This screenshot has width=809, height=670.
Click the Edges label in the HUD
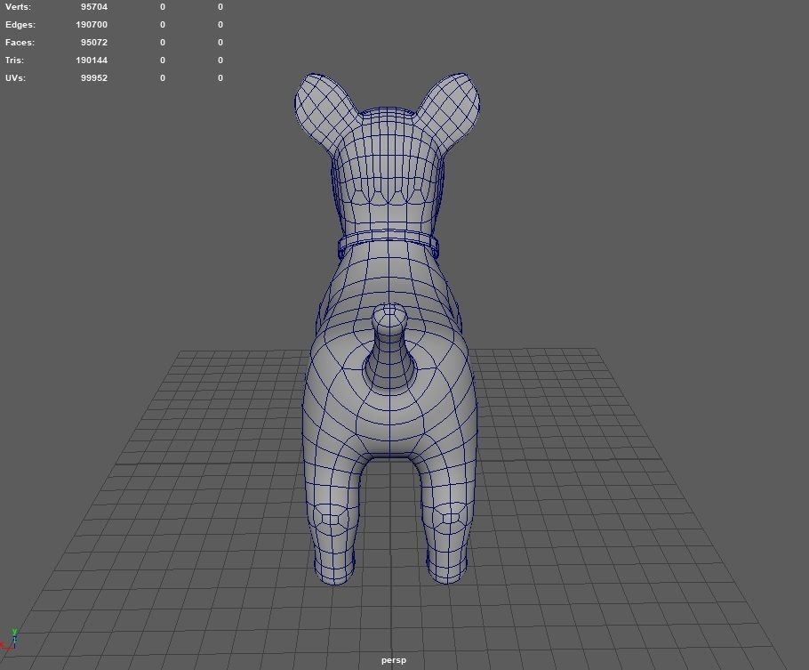(x=20, y=25)
